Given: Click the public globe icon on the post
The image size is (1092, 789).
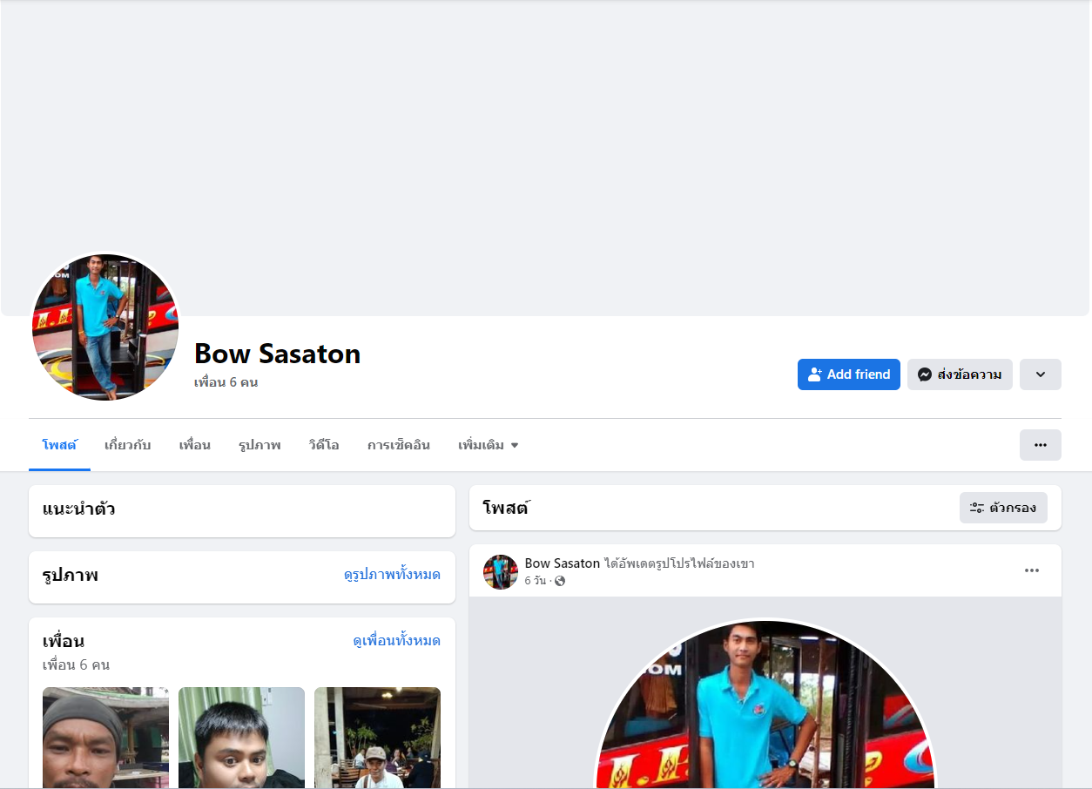Looking at the screenshot, I should (x=560, y=581).
